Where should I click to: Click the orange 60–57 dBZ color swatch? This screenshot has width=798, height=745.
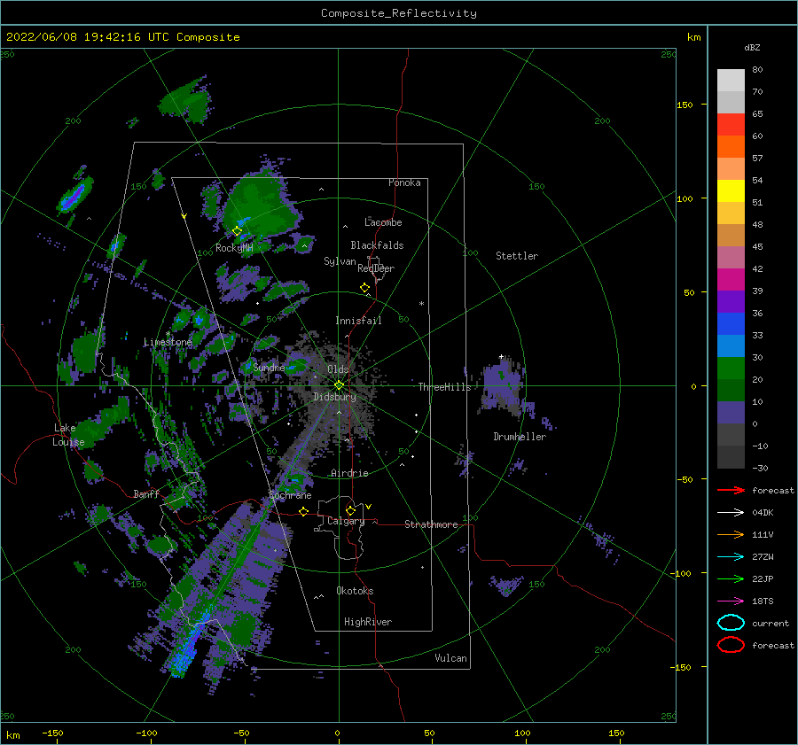click(x=731, y=146)
